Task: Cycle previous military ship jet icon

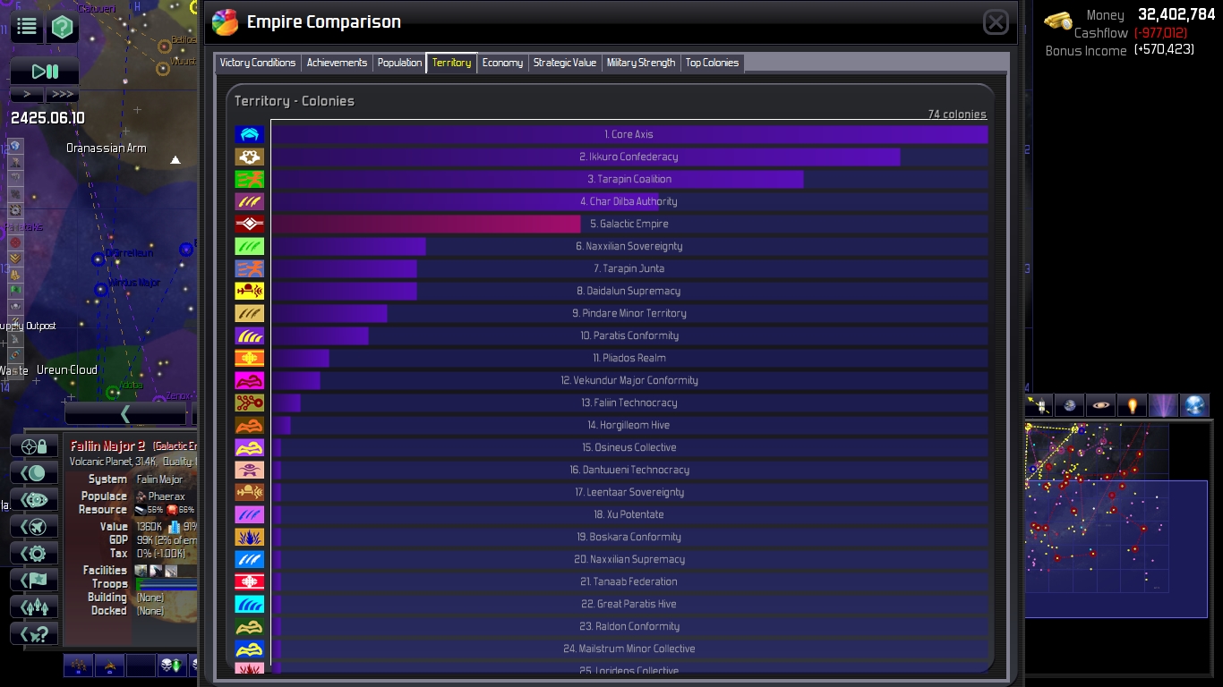Action: pyautogui.click(x=35, y=526)
